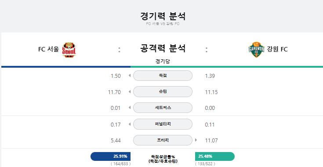Click the 경기력 분석 page title
The image size is (323, 167).
(163, 16)
